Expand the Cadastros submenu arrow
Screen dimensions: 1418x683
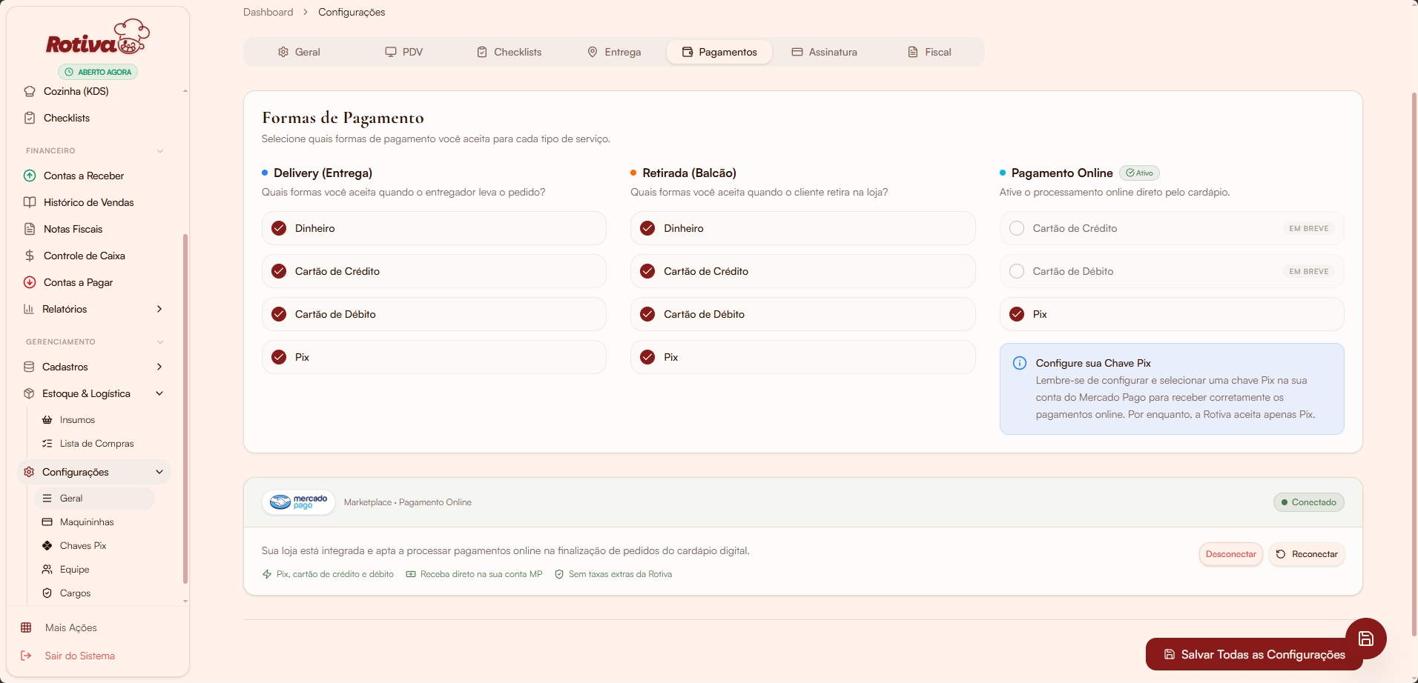[159, 367]
